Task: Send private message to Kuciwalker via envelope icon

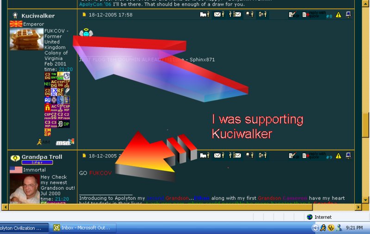Action: coord(218,15)
